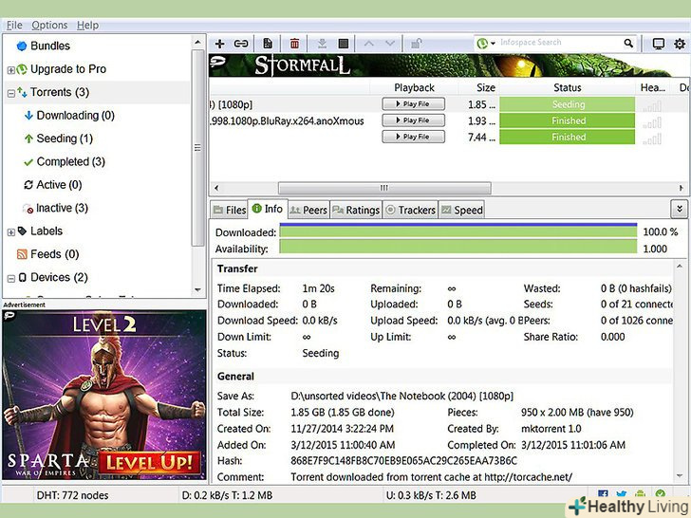
Task: Switch to the Trackers tab
Action: click(410, 210)
